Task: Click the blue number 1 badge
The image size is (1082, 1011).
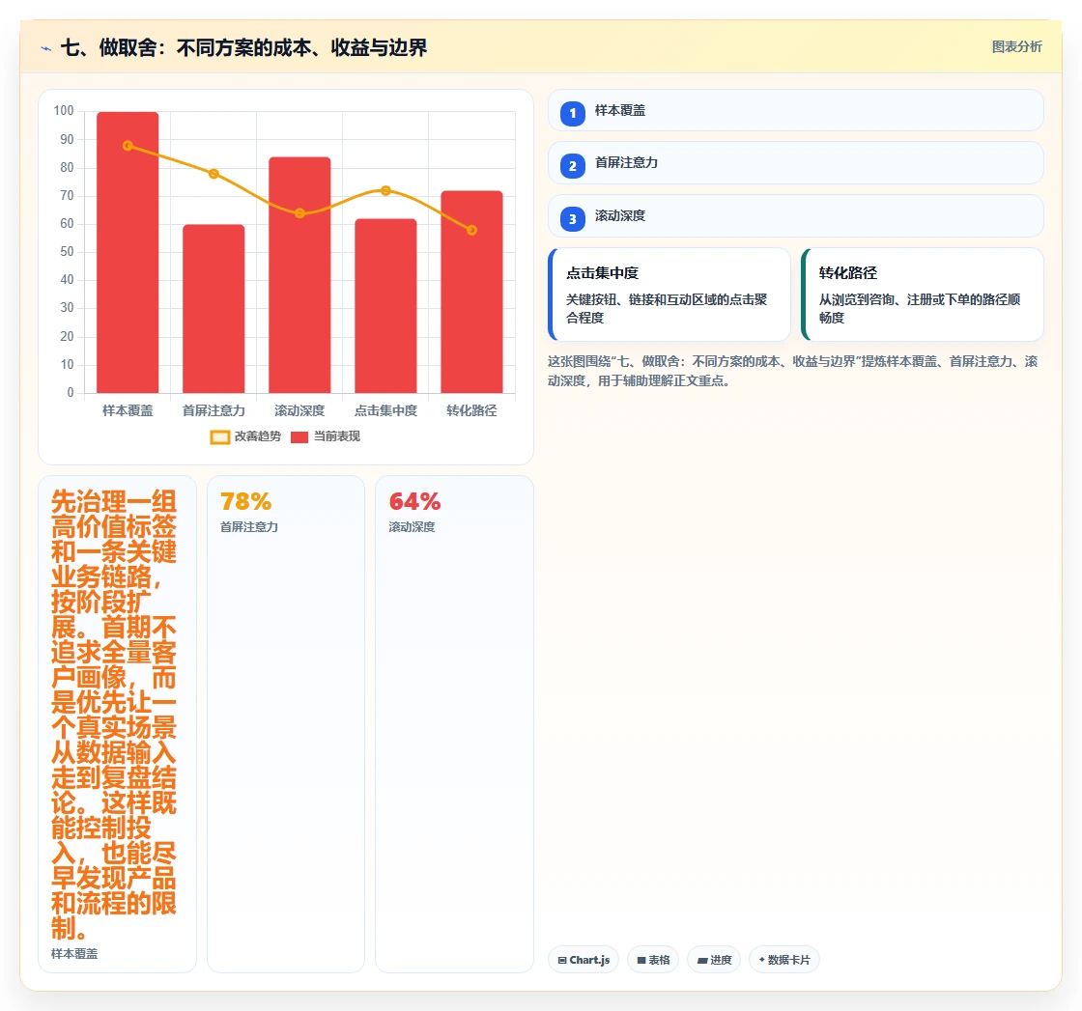Action: tap(572, 113)
